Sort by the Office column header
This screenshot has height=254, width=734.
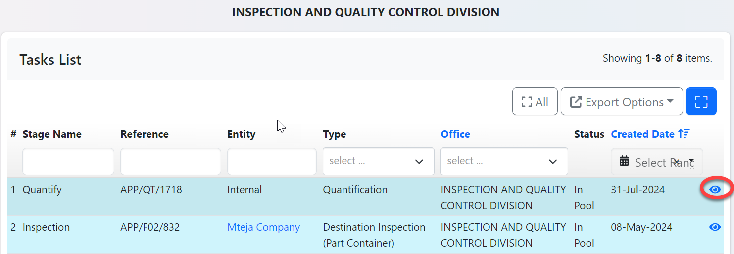click(x=455, y=134)
